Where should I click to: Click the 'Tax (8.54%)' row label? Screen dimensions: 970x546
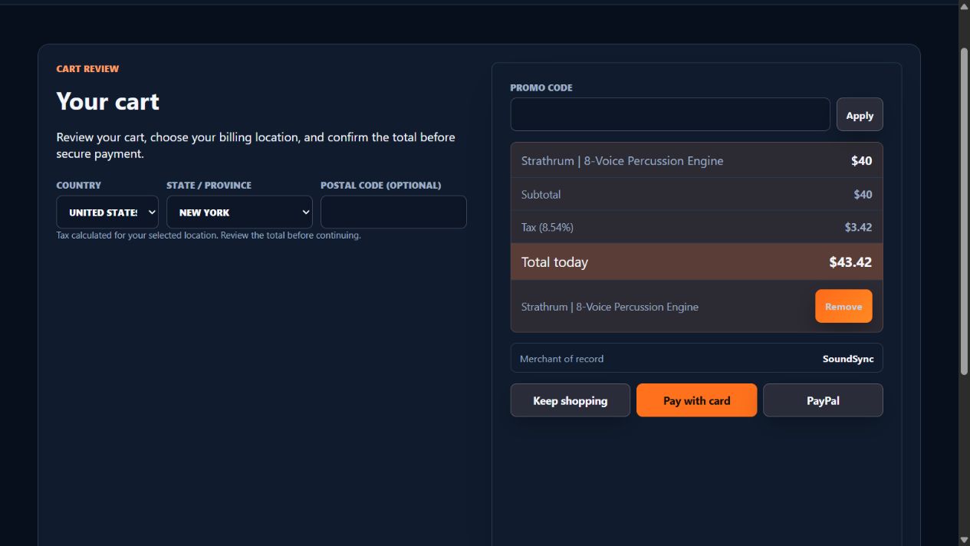(547, 228)
